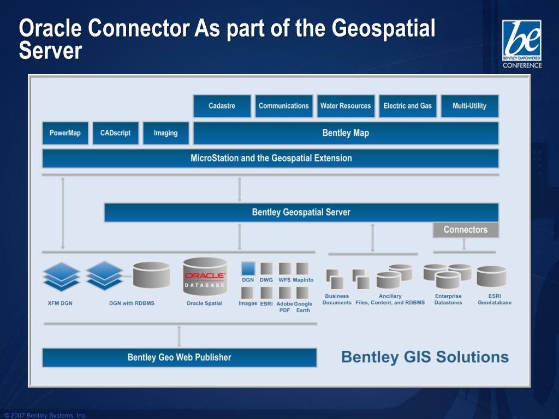This screenshot has height=419, width=559.
Task: Click the Bentley Geospatial Server bar
Action: pyautogui.click(x=301, y=212)
